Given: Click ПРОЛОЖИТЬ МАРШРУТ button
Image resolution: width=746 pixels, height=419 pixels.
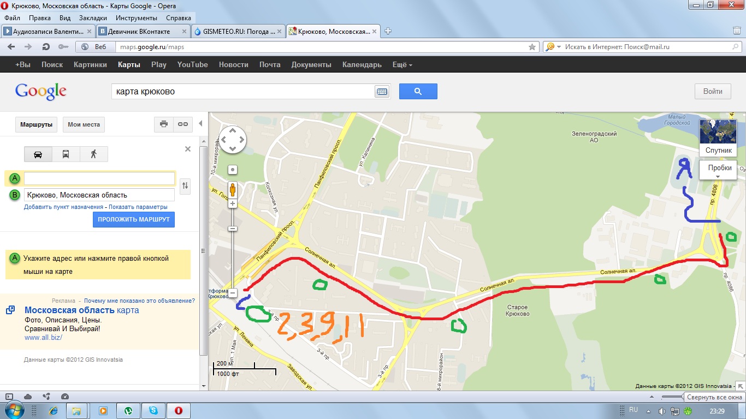Looking at the screenshot, I should (x=134, y=219).
